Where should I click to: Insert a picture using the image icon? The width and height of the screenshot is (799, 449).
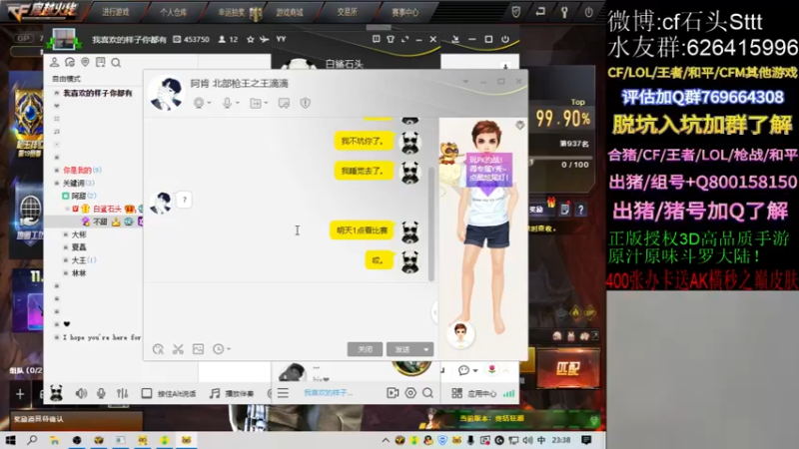pos(198,348)
